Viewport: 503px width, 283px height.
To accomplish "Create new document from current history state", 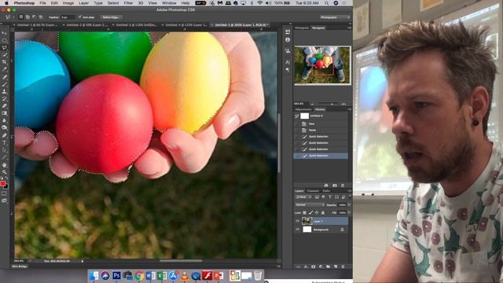I will 326,186.
